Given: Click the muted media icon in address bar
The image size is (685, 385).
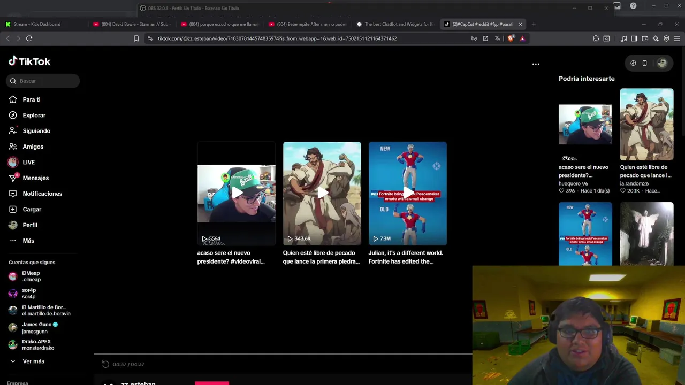Looking at the screenshot, I should (474, 38).
